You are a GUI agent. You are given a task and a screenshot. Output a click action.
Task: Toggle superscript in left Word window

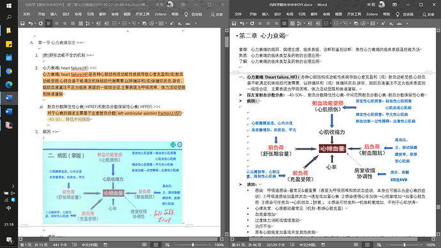coord(171,24)
